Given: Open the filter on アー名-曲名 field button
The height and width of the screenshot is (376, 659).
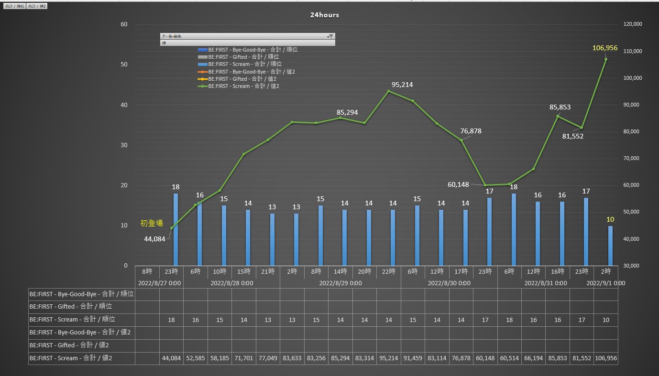Looking at the screenshot, I should point(331,36).
